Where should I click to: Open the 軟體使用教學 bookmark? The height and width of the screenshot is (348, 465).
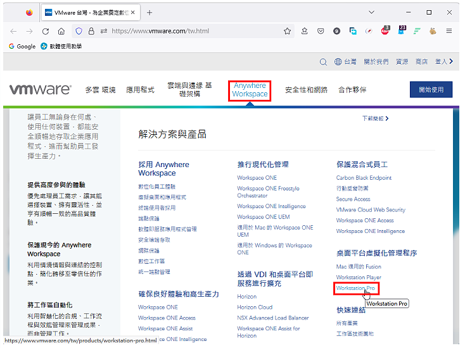click(61, 46)
